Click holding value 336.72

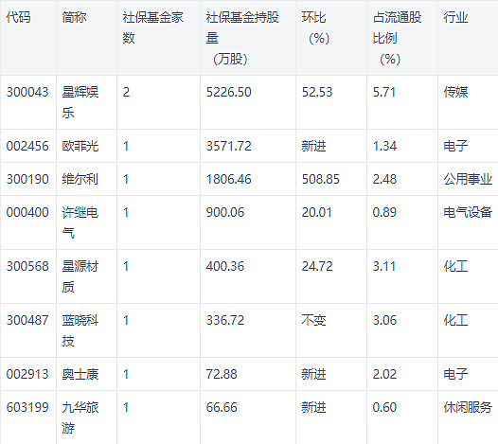[225, 320]
